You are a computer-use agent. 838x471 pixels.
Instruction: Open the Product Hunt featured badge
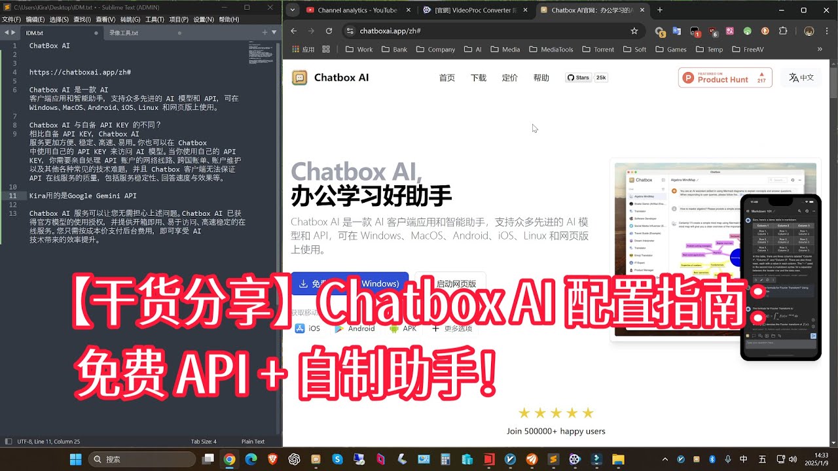point(725,77)
